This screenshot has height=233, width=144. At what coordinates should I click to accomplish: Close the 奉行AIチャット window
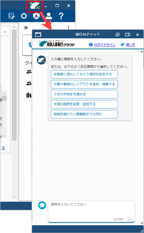pyautogui.click(x=138, y=34)
